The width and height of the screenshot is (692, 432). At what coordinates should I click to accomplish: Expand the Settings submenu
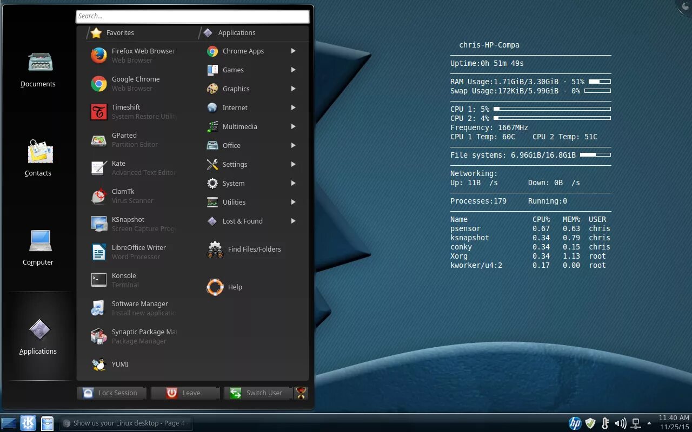point(251,164)
